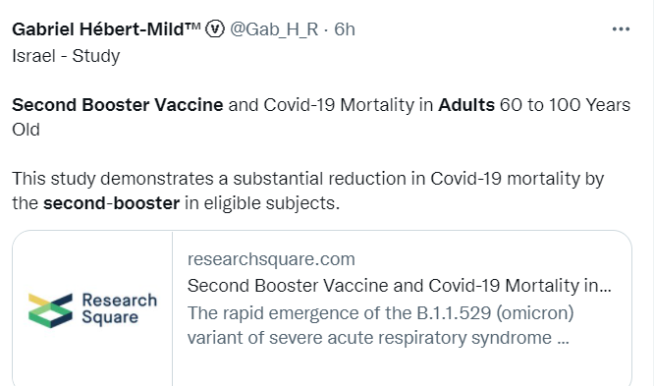This screenshot has width=654, height=386.
Task: Click the card line 'variant of severe acute respiratory syndrome'
Action: pos(369,338)
